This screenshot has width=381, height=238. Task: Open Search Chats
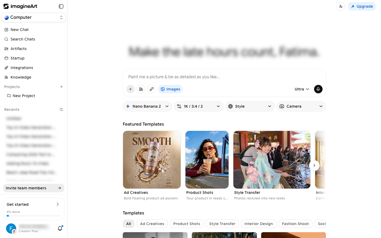(x=34, y=39)
